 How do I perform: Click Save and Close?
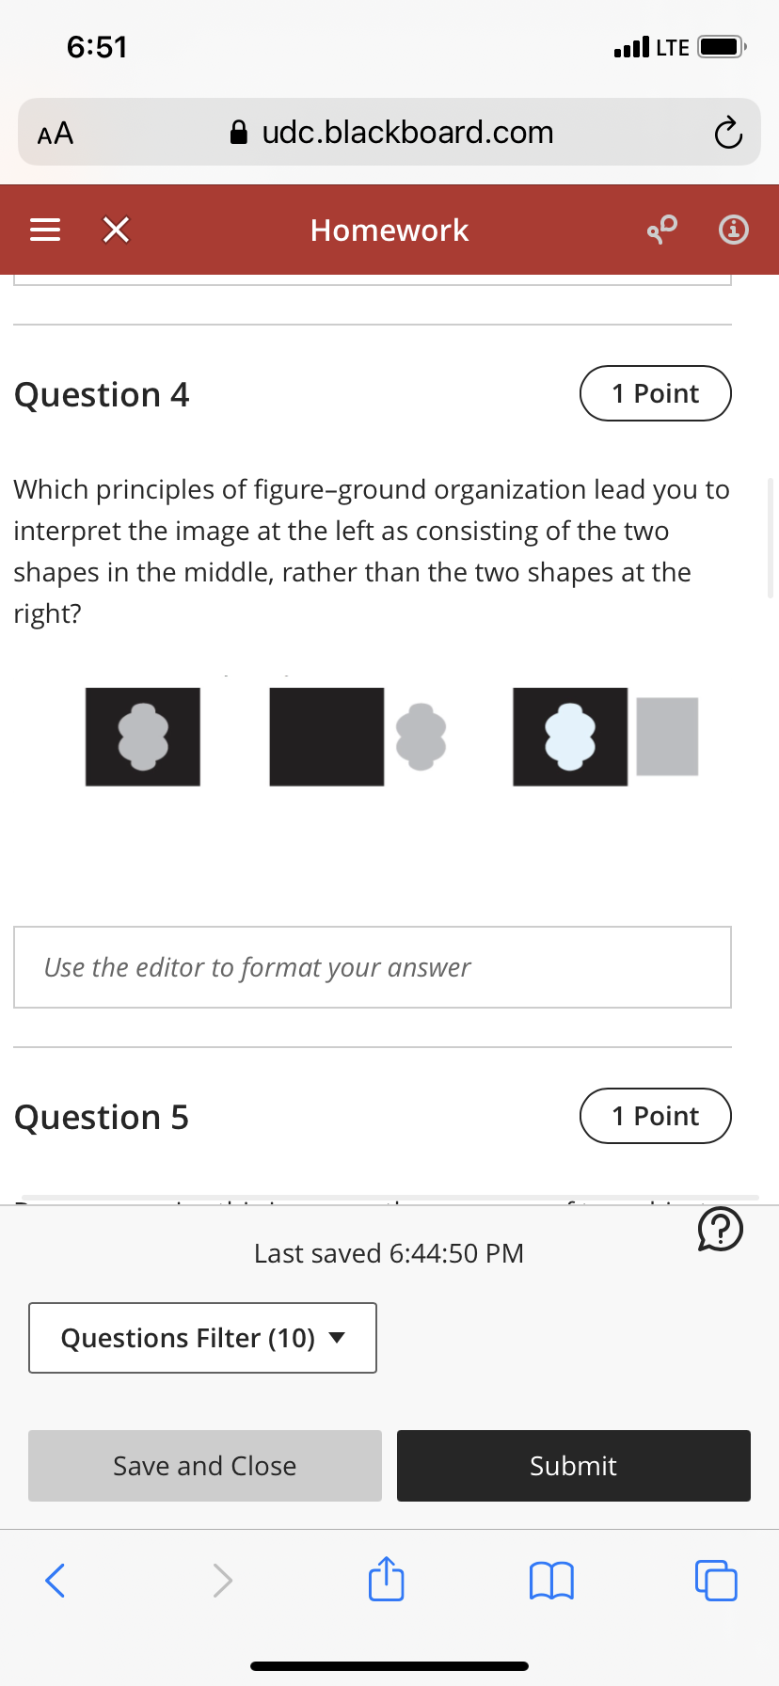tap(204, 1465)
